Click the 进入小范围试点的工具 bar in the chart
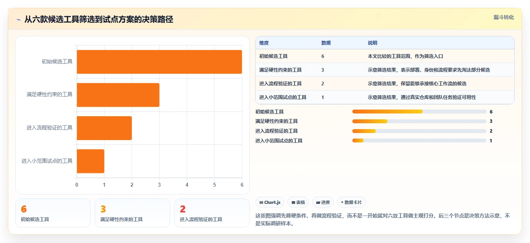 pos(90,161)
